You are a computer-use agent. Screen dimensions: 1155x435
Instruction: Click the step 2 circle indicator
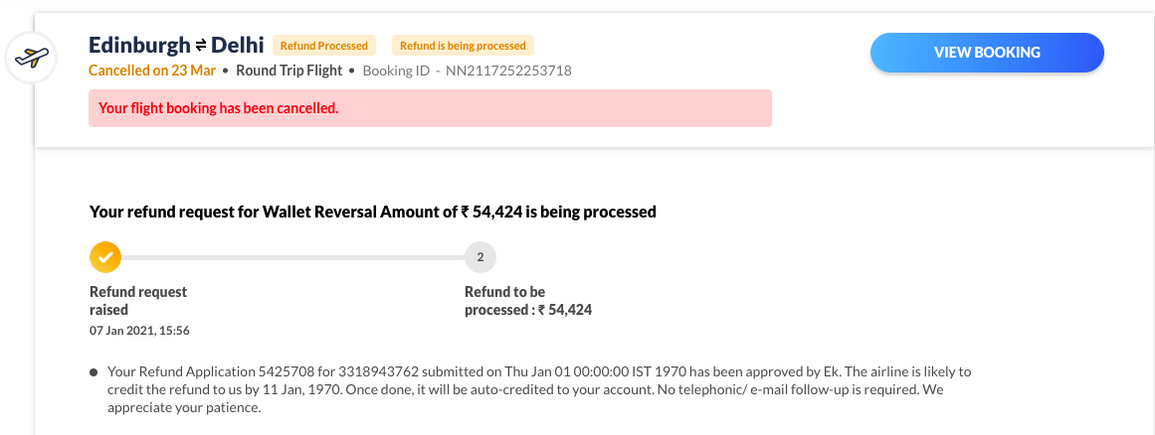click(480, 257)
